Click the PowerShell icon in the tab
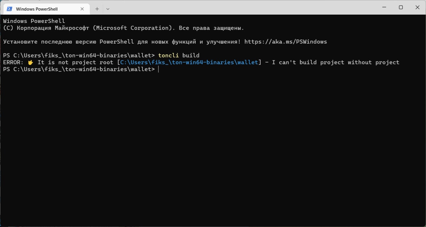The height and width of the screenshot is (227, 426). point(9,9)
